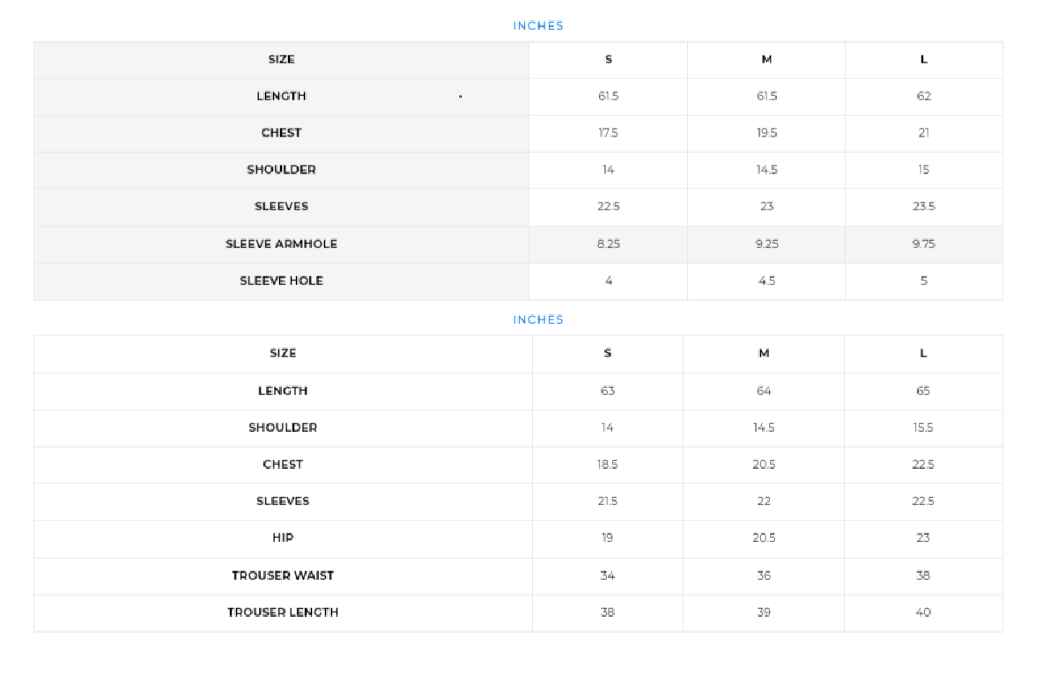The width and height of the screenshot is (1043, 697).
Task: Click the 15.5 shoulder value
Action: point(922,428)
